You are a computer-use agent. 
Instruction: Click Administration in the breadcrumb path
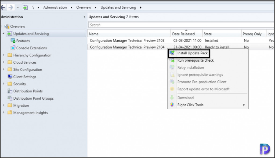tap(55, 7)
